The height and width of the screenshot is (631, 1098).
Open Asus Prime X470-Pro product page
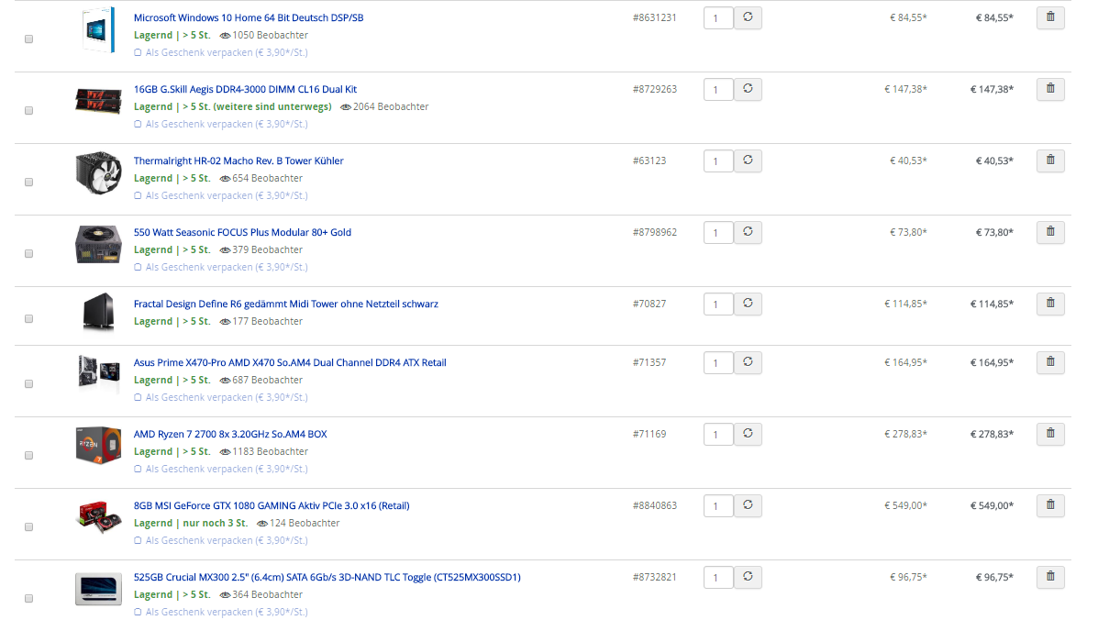(290, 362)
